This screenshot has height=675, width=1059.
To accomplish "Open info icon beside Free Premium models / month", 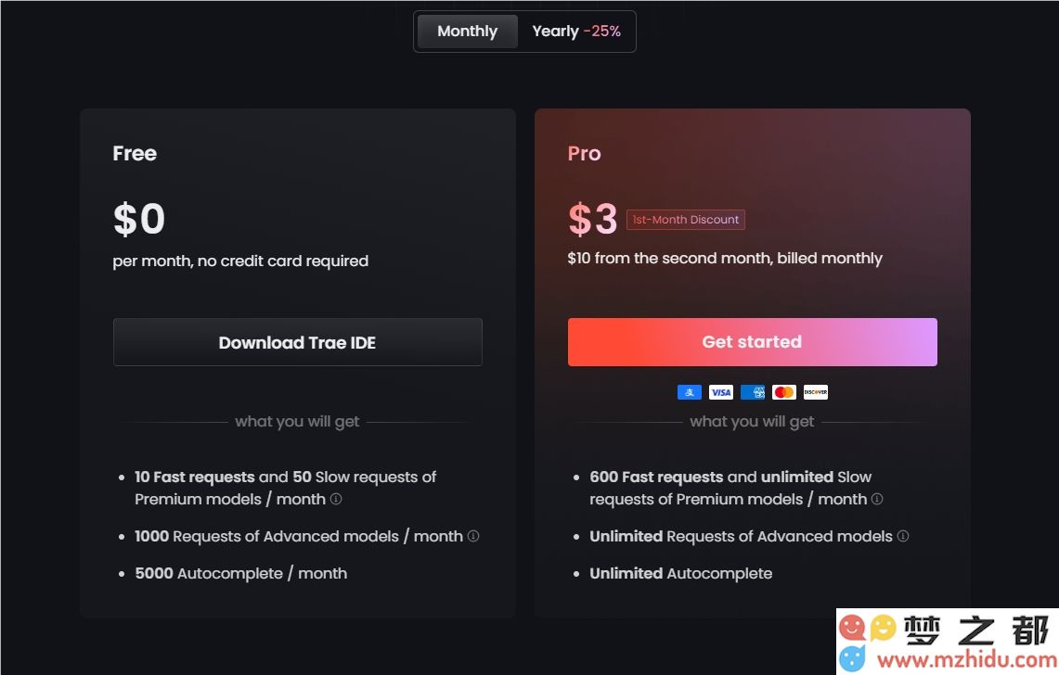I will [x=336, y=499].
